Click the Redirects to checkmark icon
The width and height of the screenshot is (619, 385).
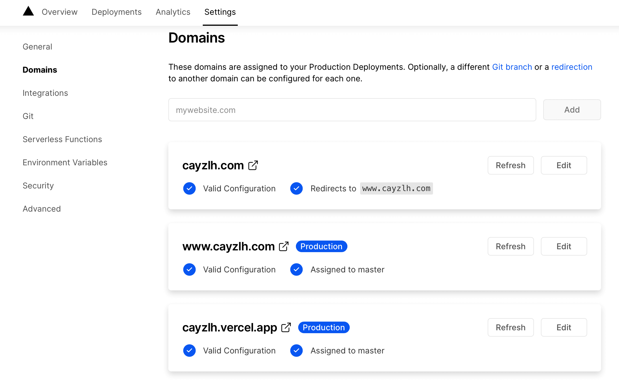296,188
